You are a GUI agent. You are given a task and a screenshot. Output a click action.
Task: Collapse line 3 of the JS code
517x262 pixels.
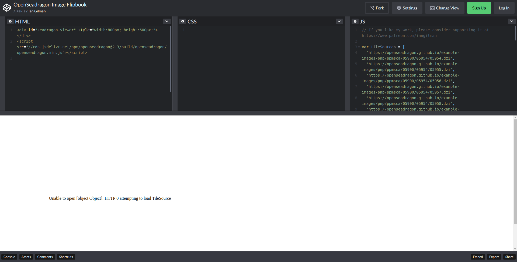coord(359,47)
